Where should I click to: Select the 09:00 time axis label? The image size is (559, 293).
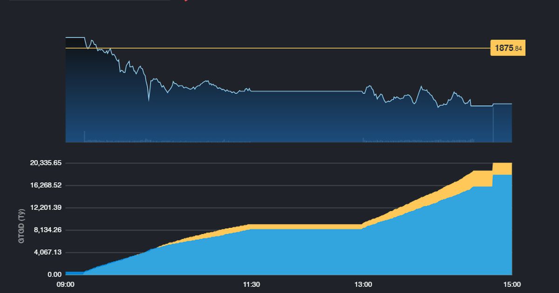(x=66, y=284)
